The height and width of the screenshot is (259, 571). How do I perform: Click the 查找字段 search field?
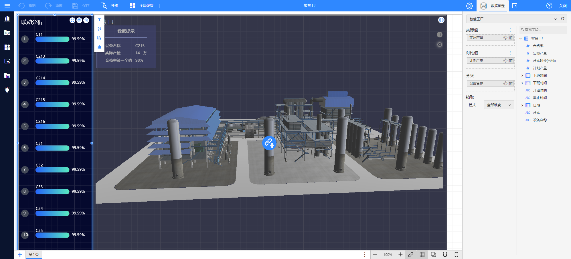(543, 30)
